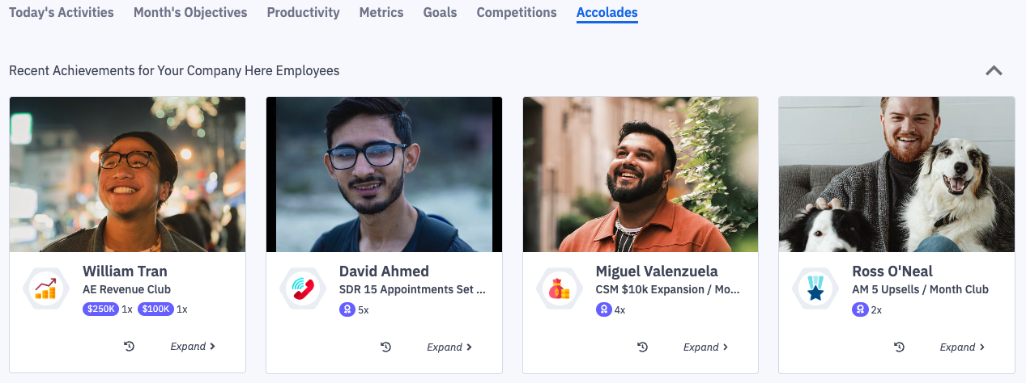The width and height of the screenshot is (1026, 383).
Task: Open history icon on Ross O'Neal's card
Action: point(899,347)
